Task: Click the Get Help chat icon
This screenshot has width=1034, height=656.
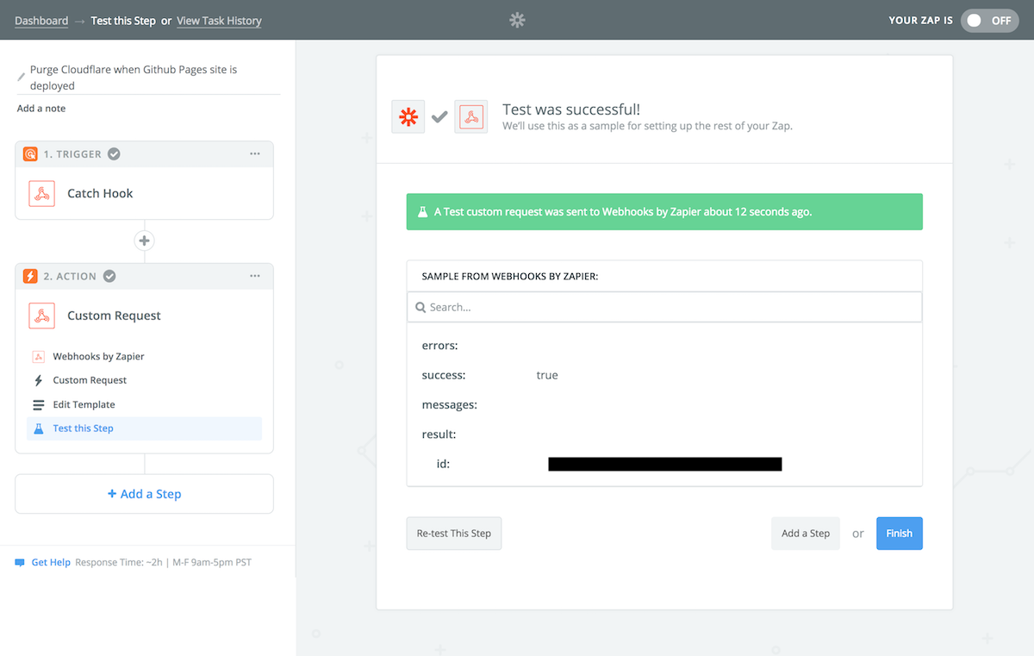Action: pyautogui.click(x=20, y=563)
